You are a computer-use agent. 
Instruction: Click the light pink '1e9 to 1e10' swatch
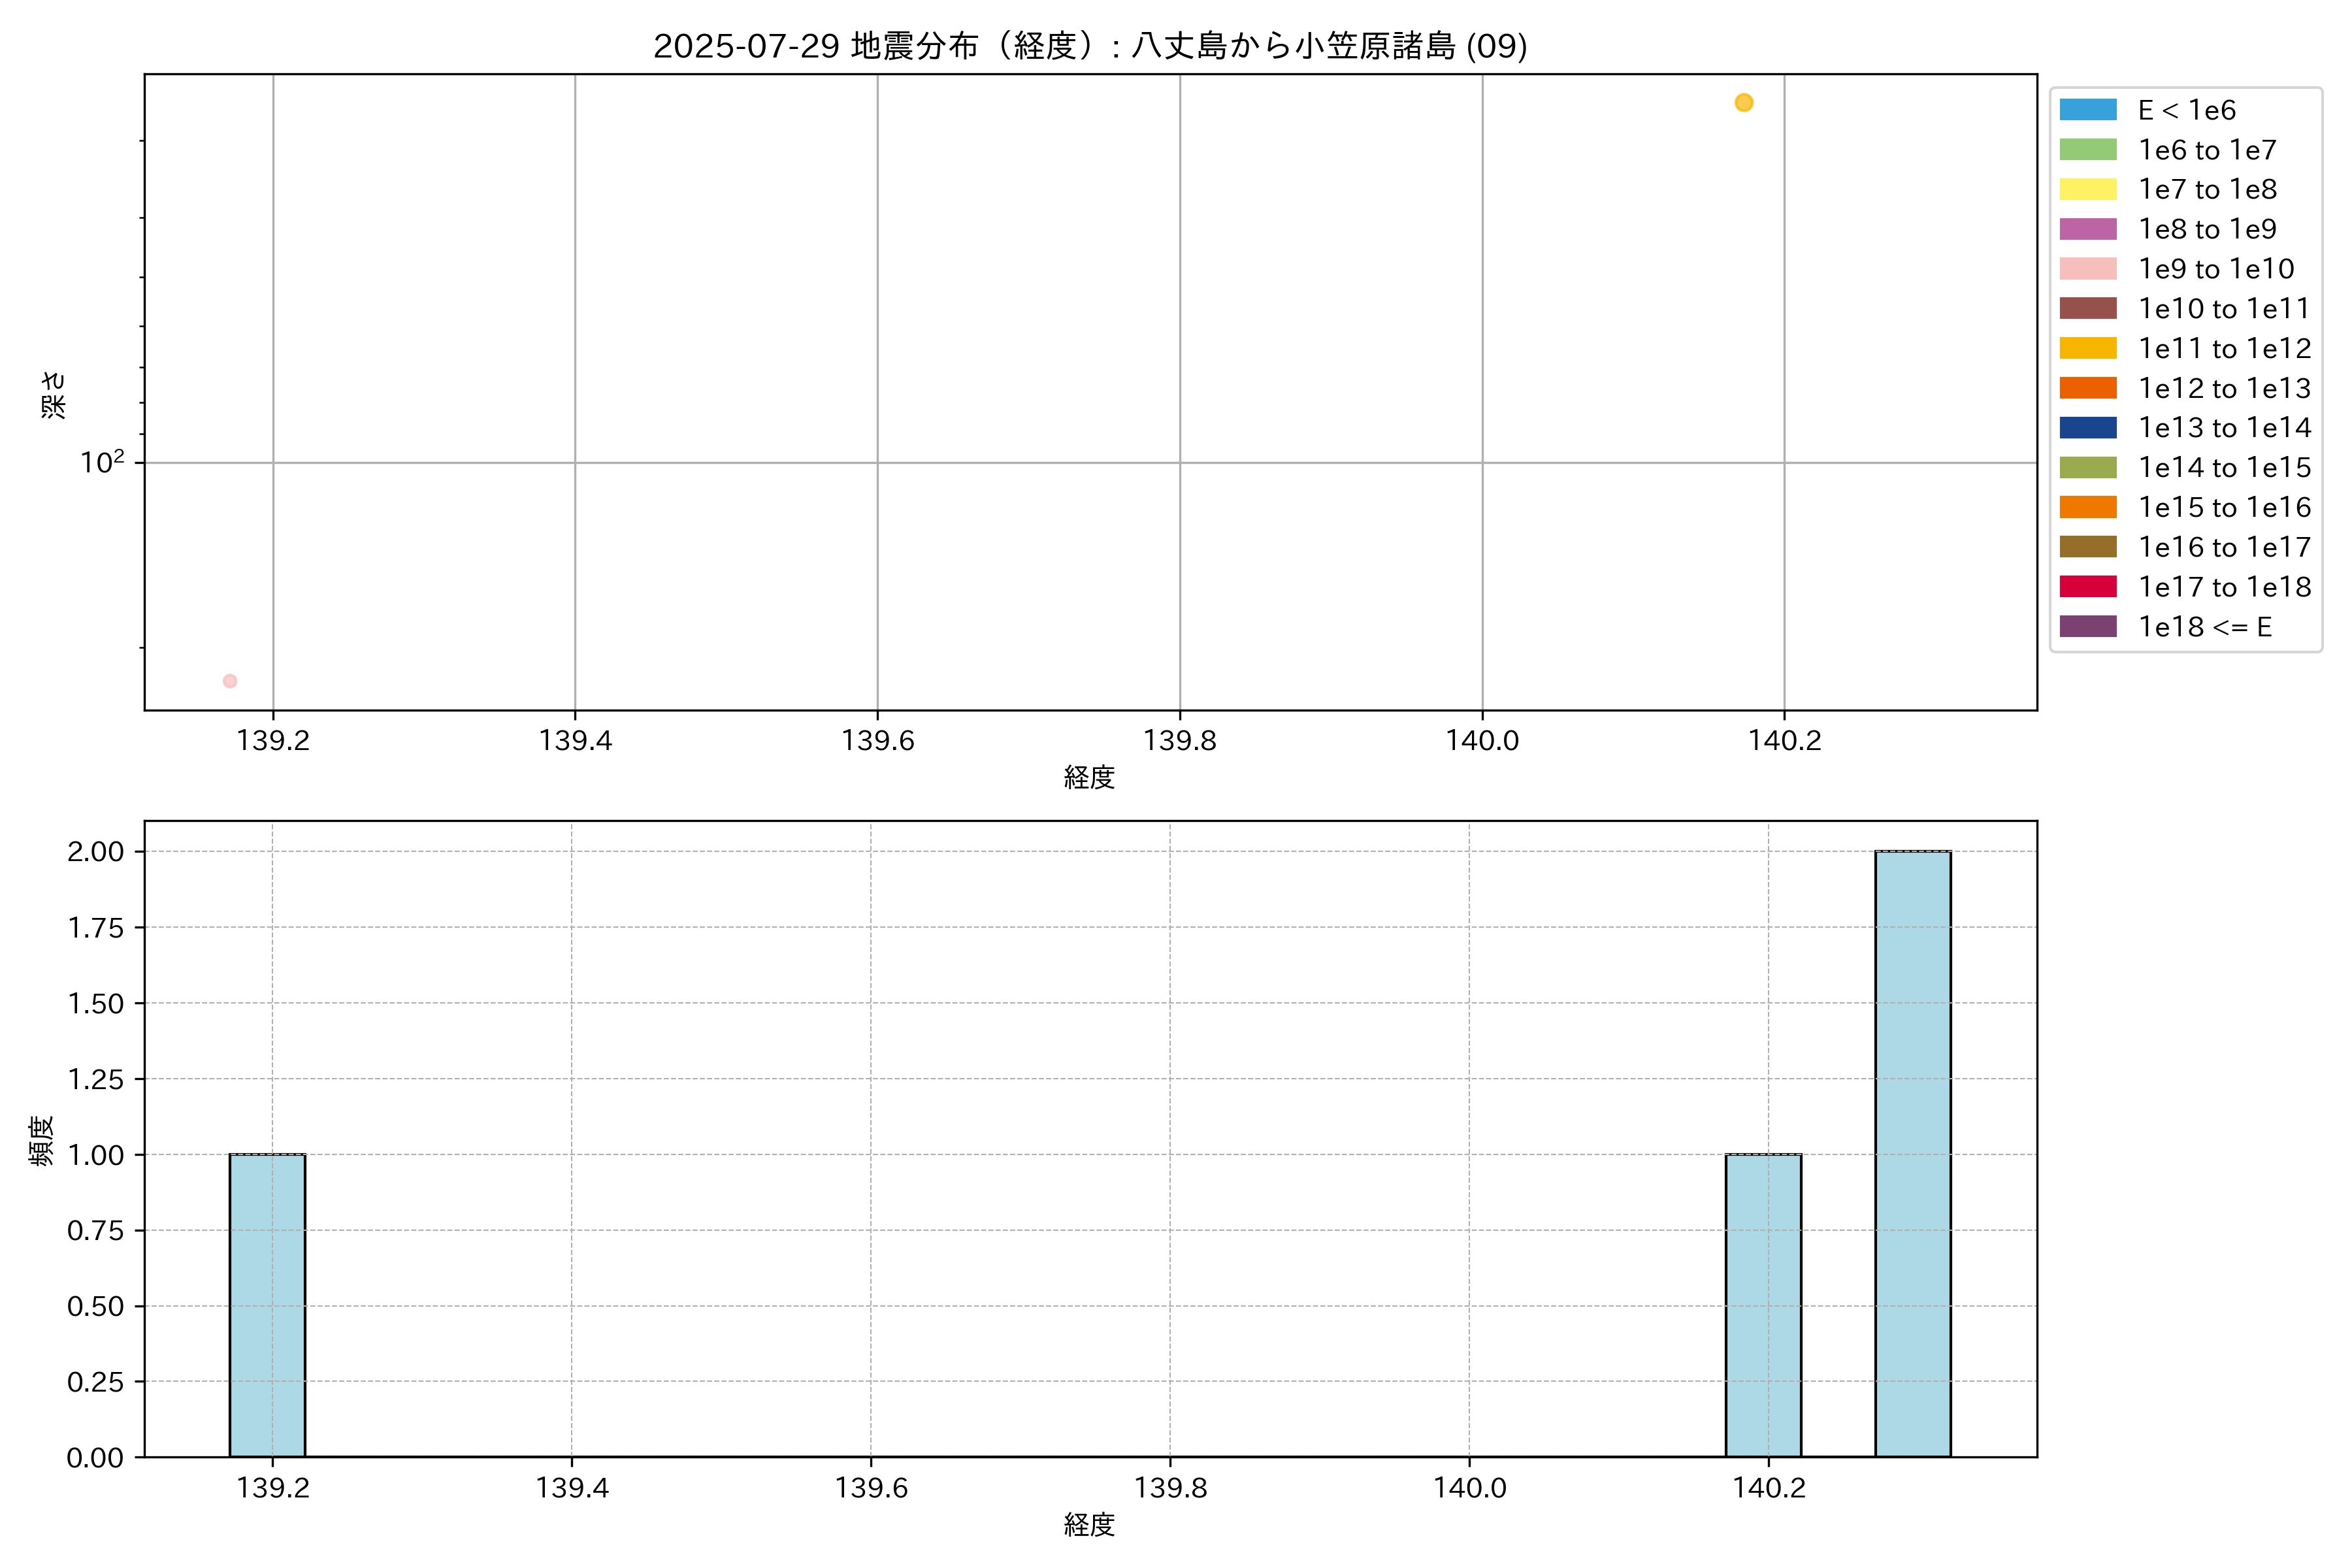coord(2088,269)
